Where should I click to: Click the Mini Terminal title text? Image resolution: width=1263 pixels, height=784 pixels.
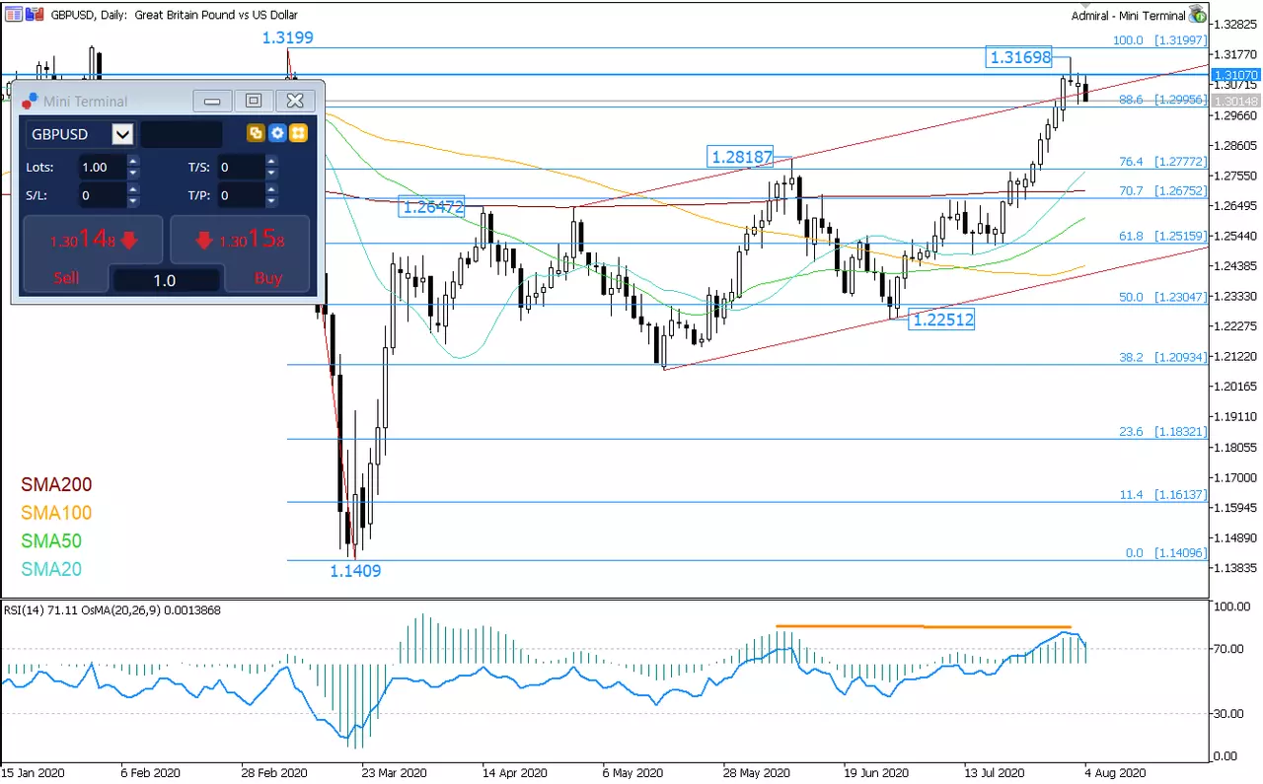coord(86,102)
